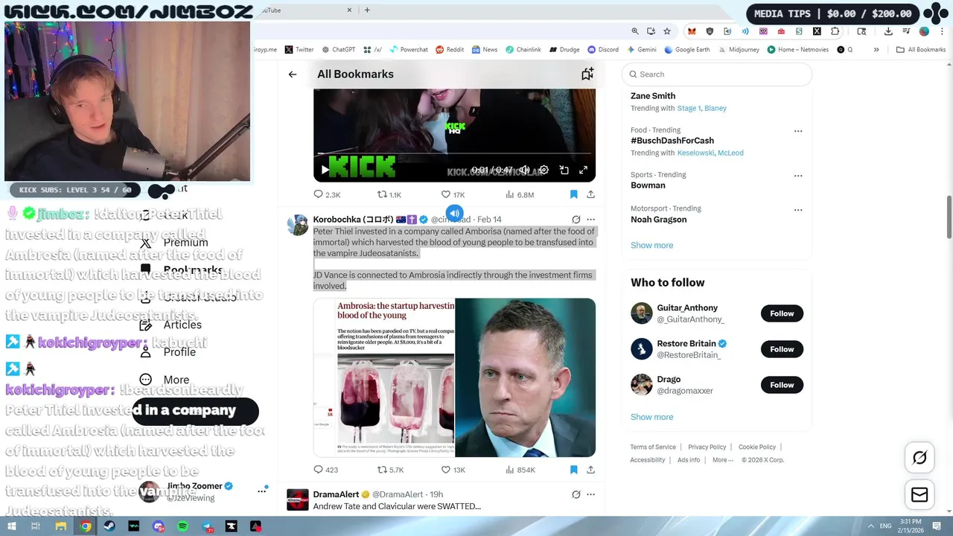Viewport: 953px width, 536px height.
Task: Play the Kick video clip
Action: click(325, 170)
